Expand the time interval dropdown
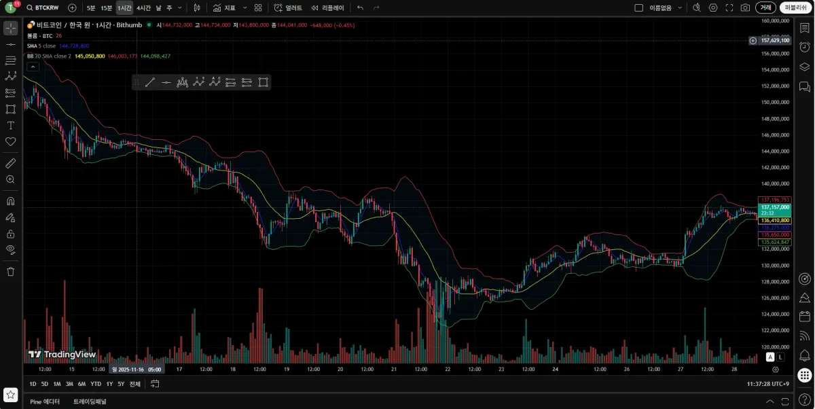This screenshot has height=409, width=815. tap(179, 7)
